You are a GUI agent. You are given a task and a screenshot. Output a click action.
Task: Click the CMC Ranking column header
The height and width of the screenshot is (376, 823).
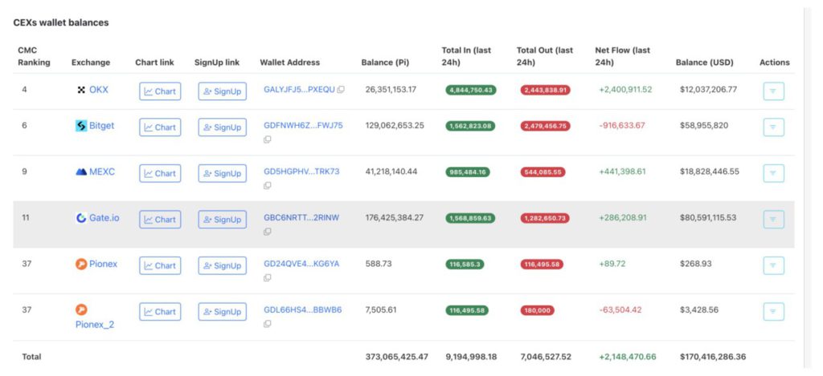34,57
